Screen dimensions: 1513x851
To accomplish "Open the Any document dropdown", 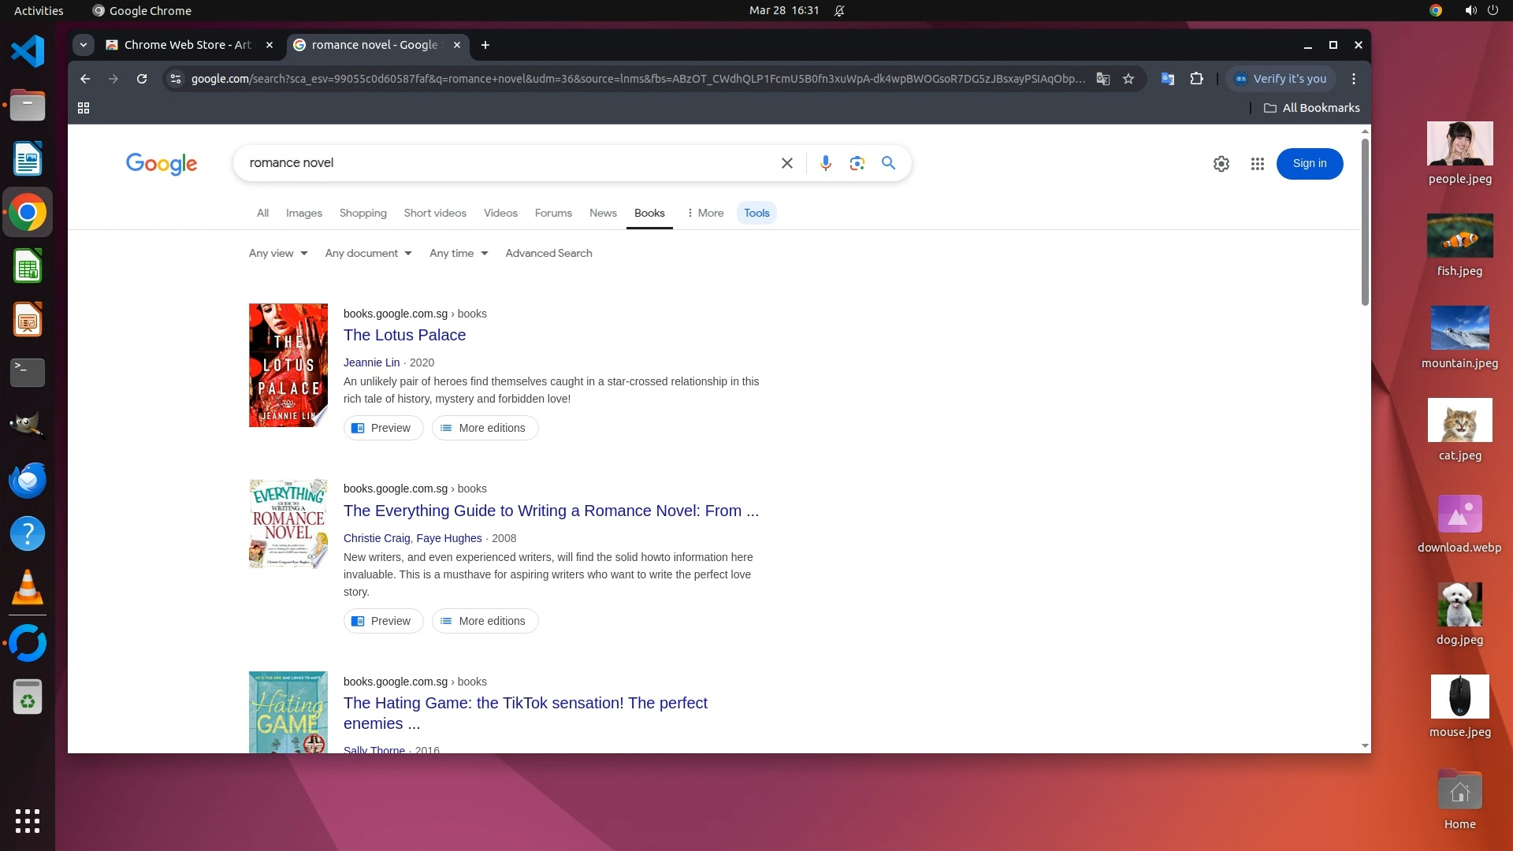I will click(368, 253).
